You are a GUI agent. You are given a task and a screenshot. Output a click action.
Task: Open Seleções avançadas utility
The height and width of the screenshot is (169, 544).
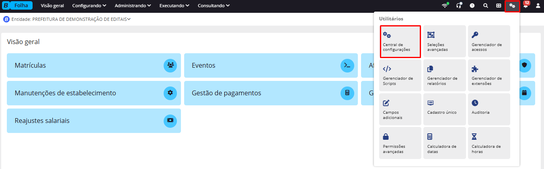444,41
